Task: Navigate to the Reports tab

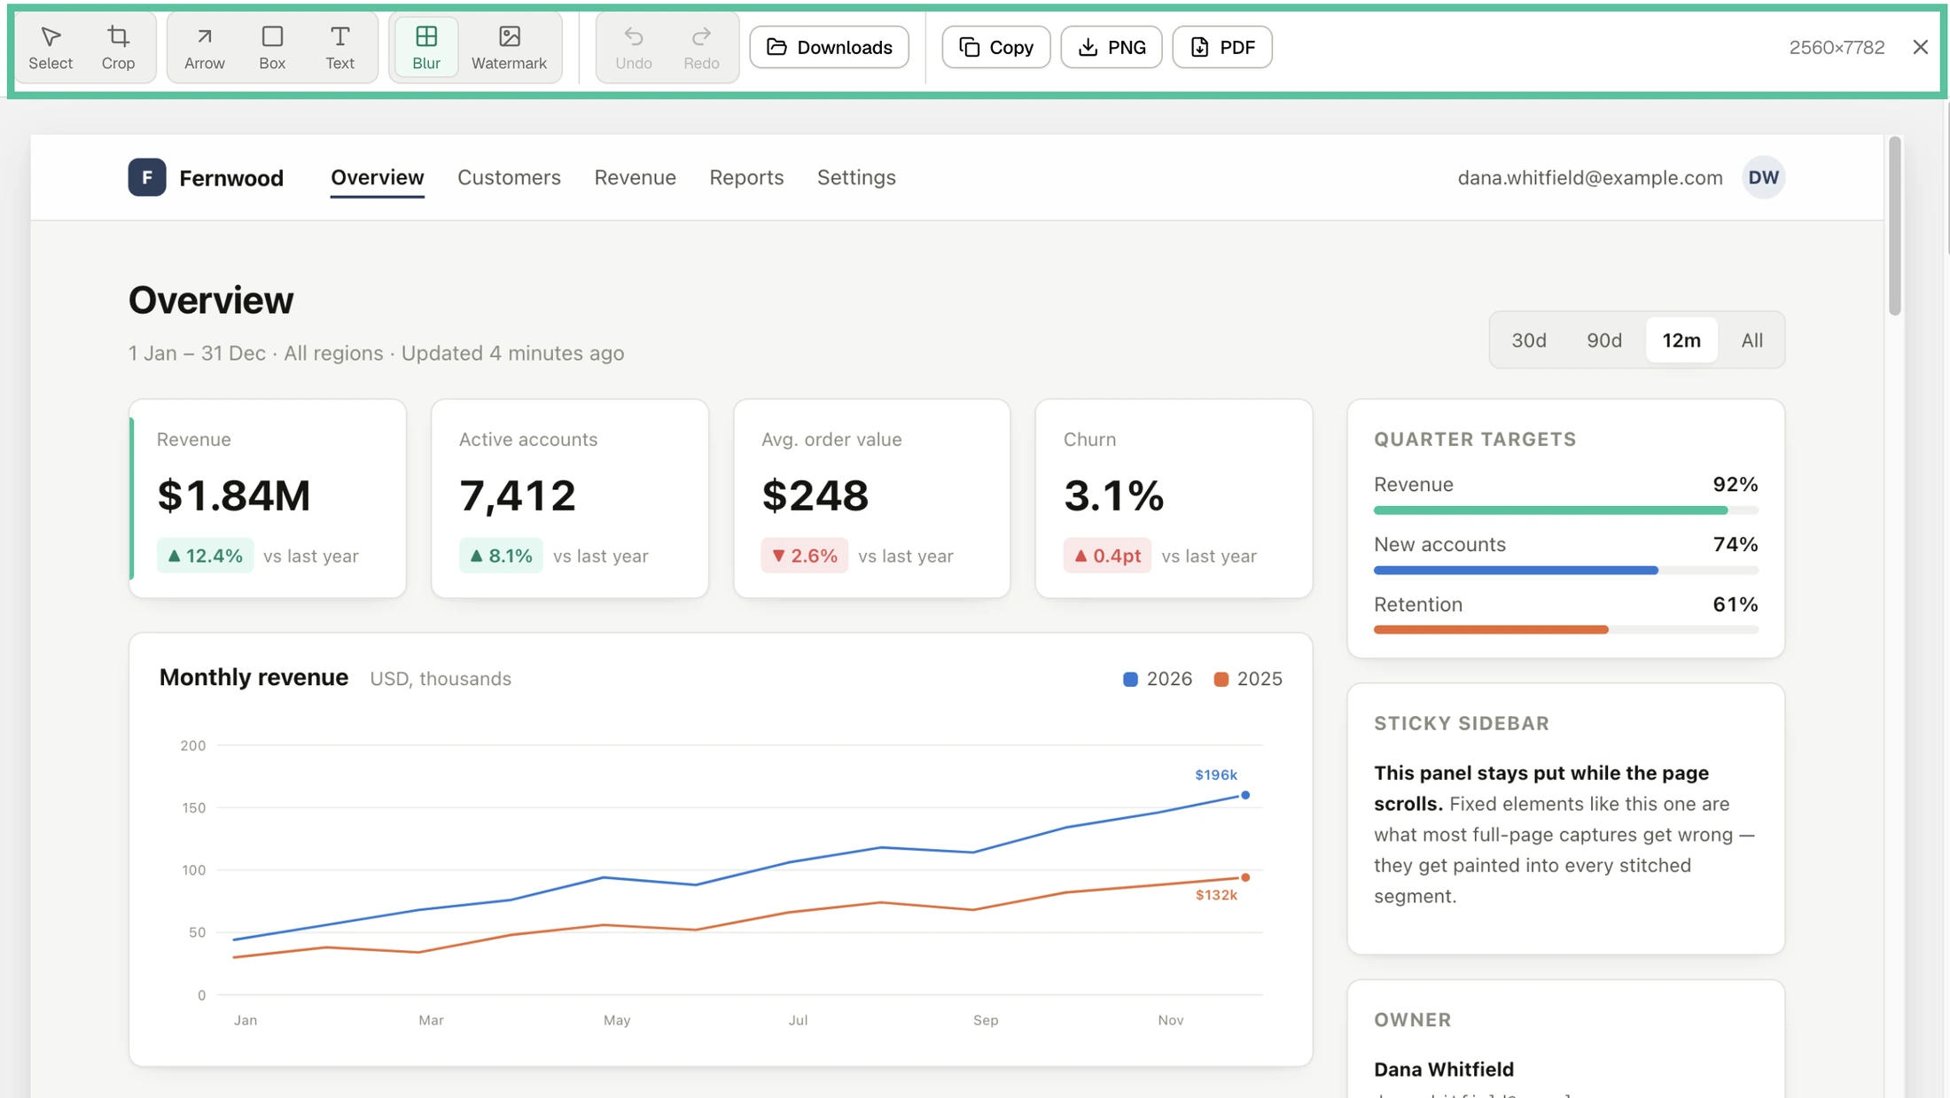Action: point(746,177)
